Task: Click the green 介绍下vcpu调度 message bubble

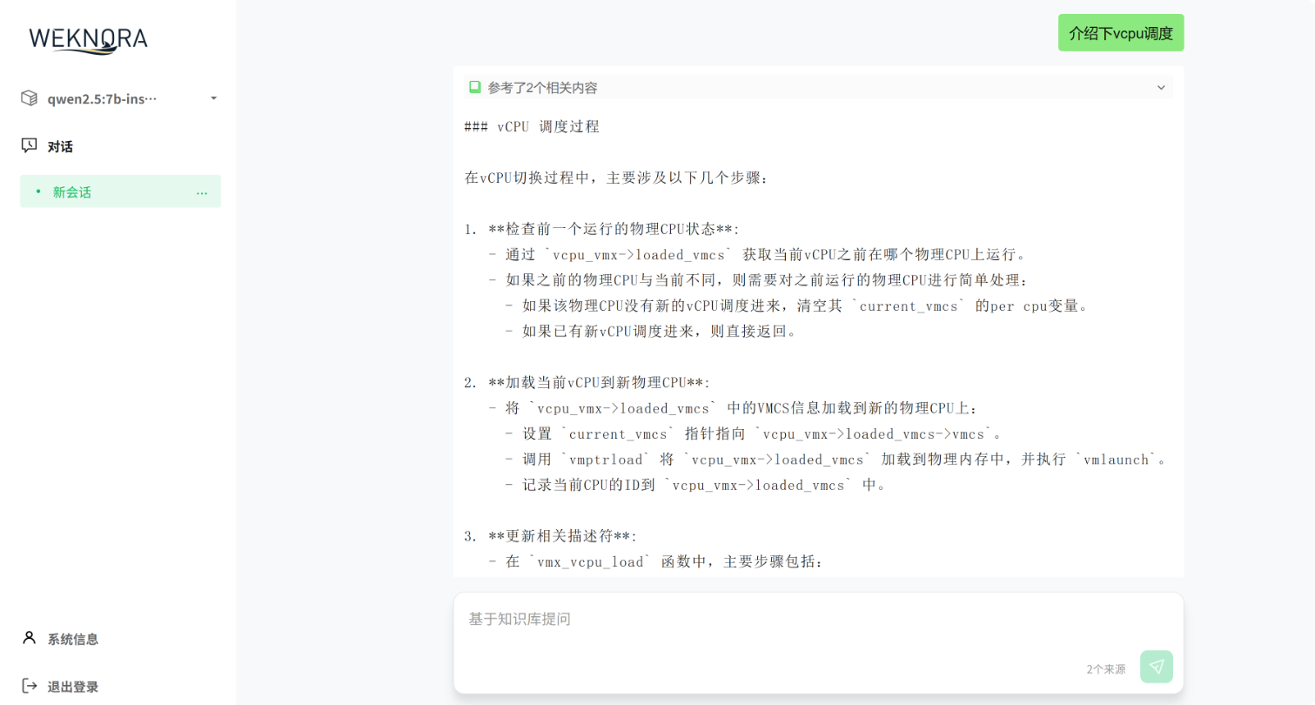Action: click(1121, 32)
